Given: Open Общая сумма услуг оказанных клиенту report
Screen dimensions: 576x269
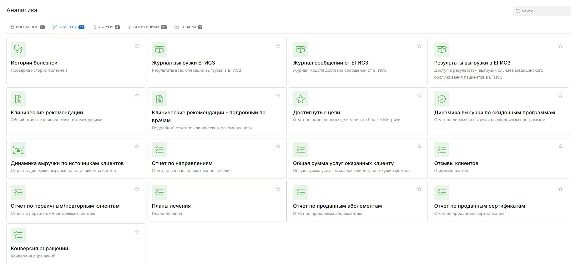Looking at the screenshot, I should (x=343, y=163).
